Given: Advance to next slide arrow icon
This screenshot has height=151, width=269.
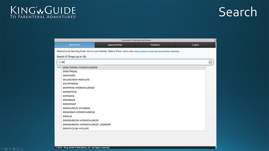Looking at the screenshot, I should pos(6,149).
